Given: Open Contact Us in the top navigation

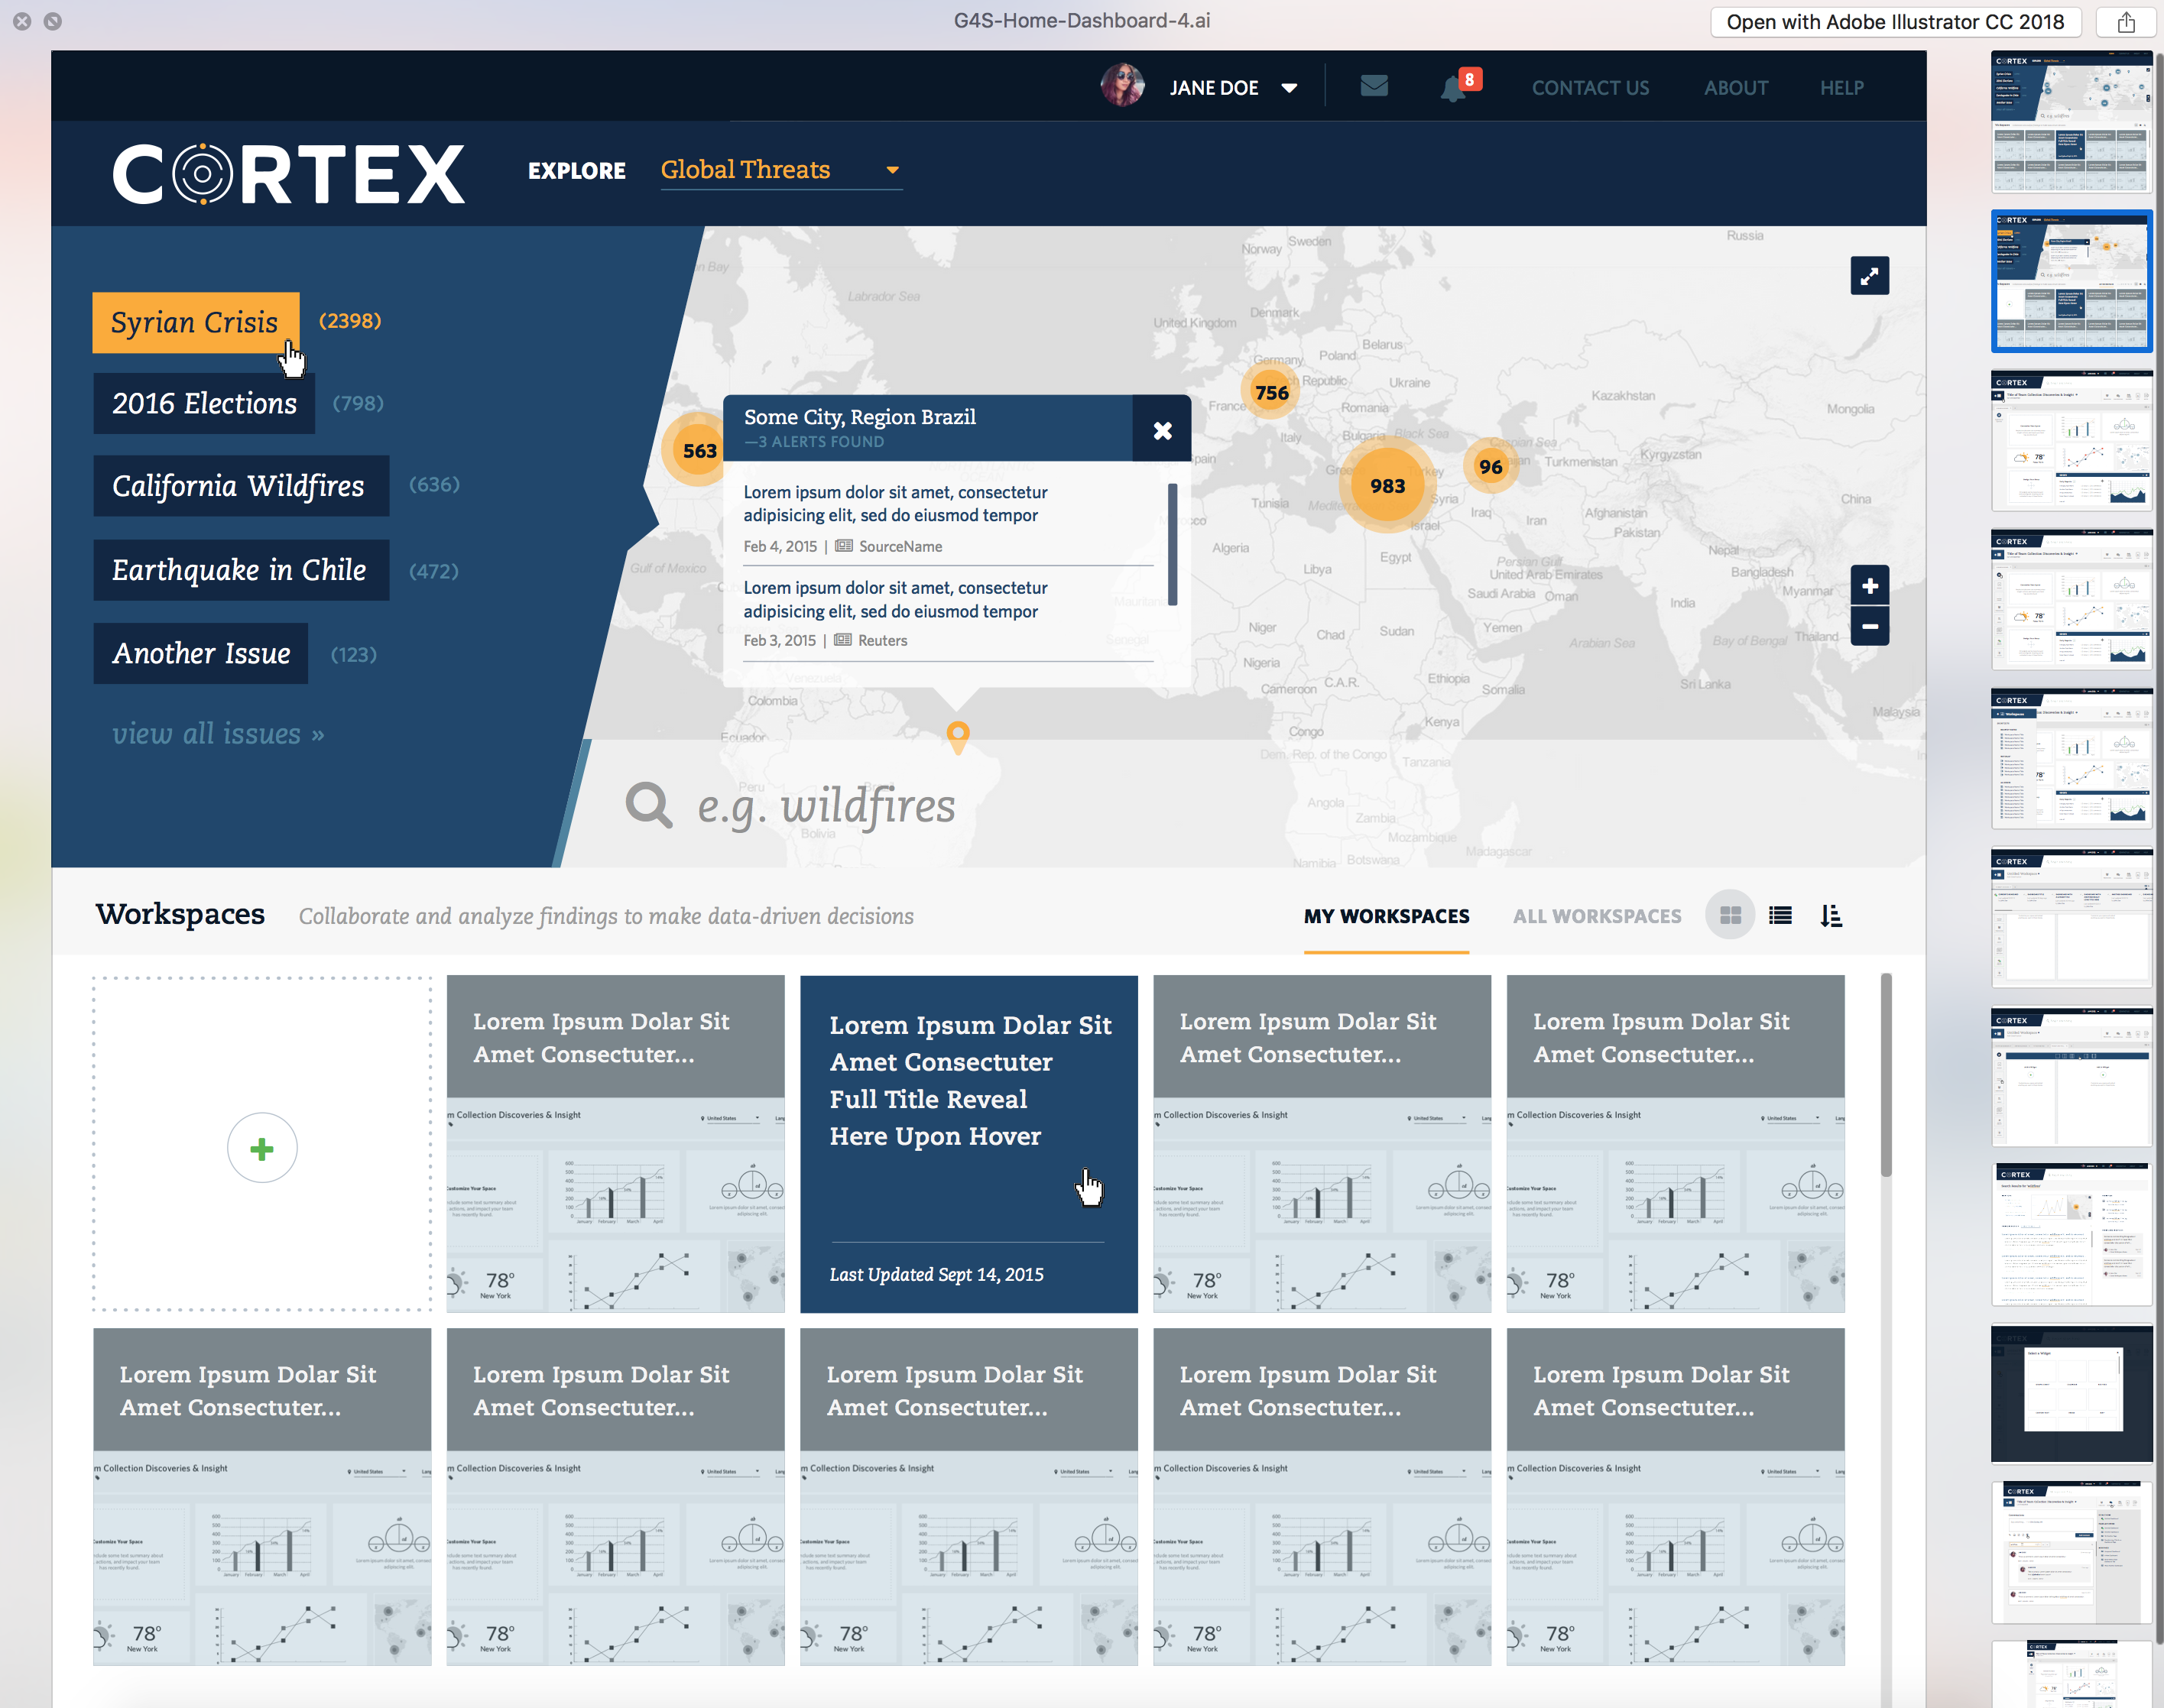Looking at the screenshot, I should [1590, 88].
